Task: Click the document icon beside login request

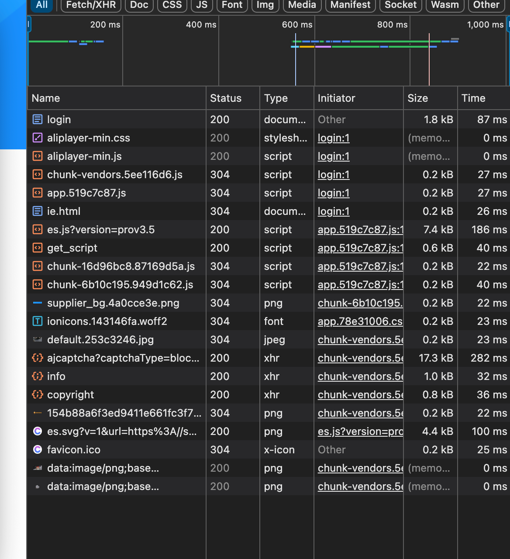Action: 38,119
